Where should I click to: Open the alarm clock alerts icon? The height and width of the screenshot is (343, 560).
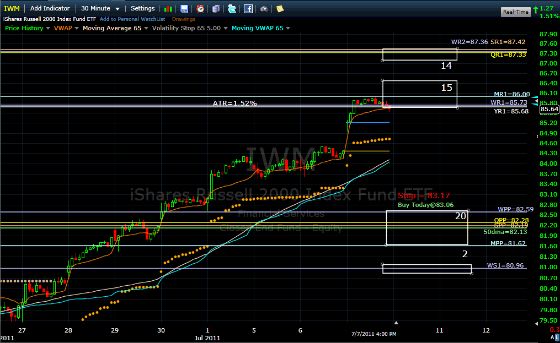pyautogui.click(x=200, y=9)
